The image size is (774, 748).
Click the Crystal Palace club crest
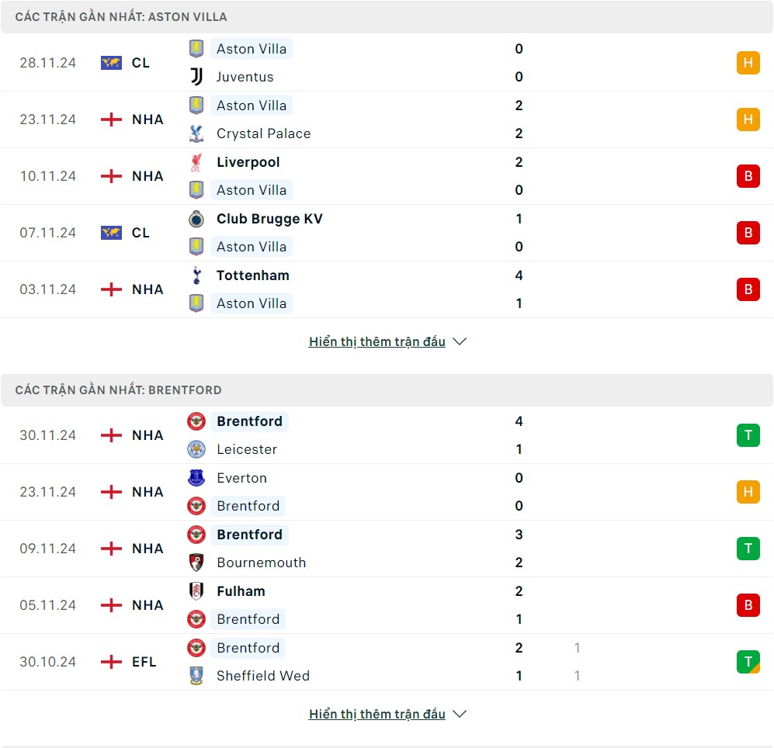tap(196, 133)
